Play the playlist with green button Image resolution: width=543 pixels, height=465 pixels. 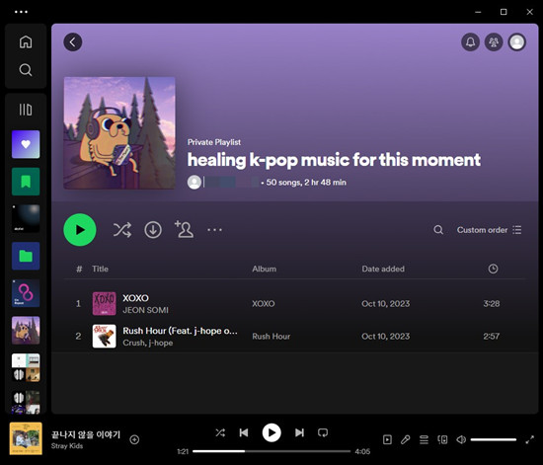[x=80, y=230]
